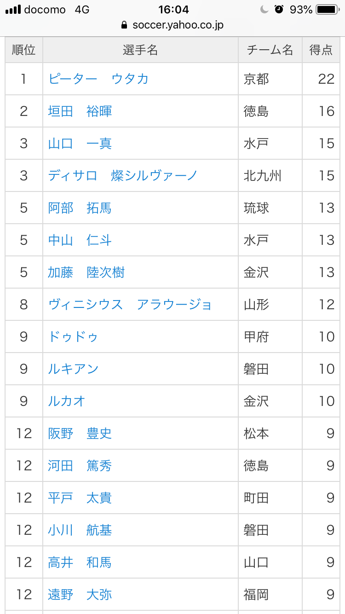
Task: Open player 垣田 裕暉
Action: 80,111
